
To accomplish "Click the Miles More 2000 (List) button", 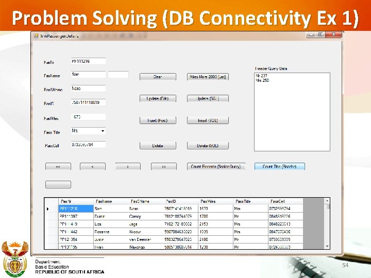I will (x=208, y=77).
